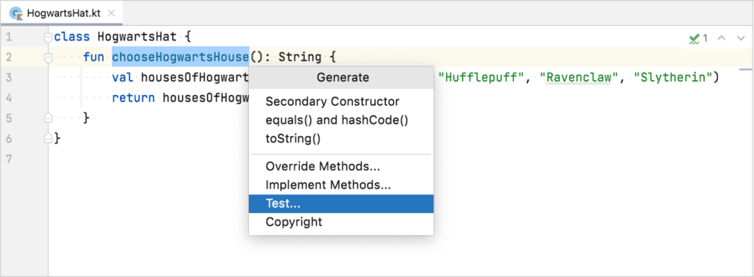754x277 pixels.
Task: Close the HogwartsHat.kt tab
Action: click(111, 13)
